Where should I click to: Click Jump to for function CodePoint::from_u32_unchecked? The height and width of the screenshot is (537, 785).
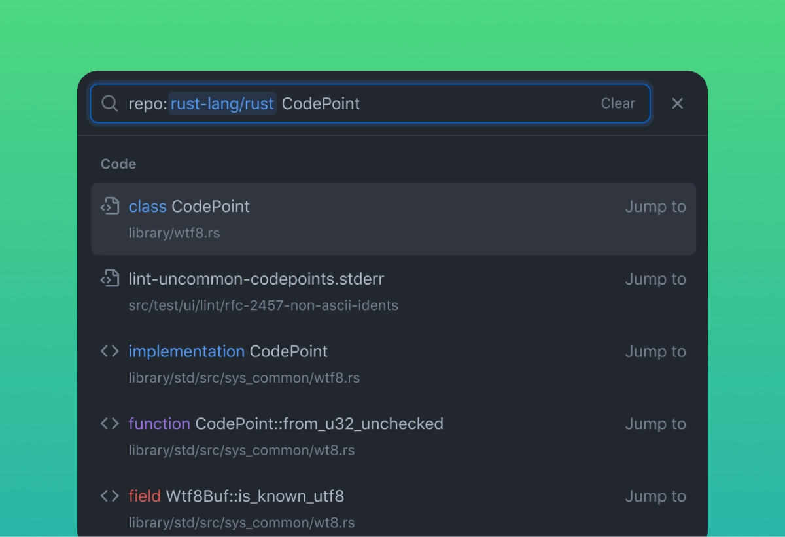pos(655,424)
